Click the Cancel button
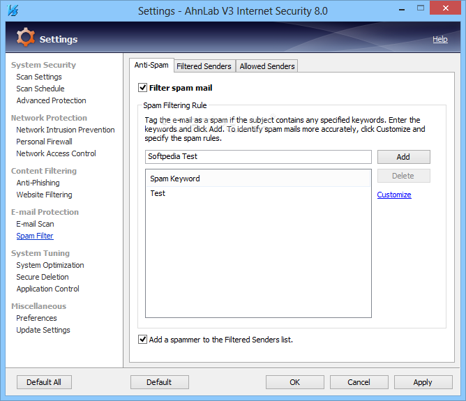 [359, 382]
